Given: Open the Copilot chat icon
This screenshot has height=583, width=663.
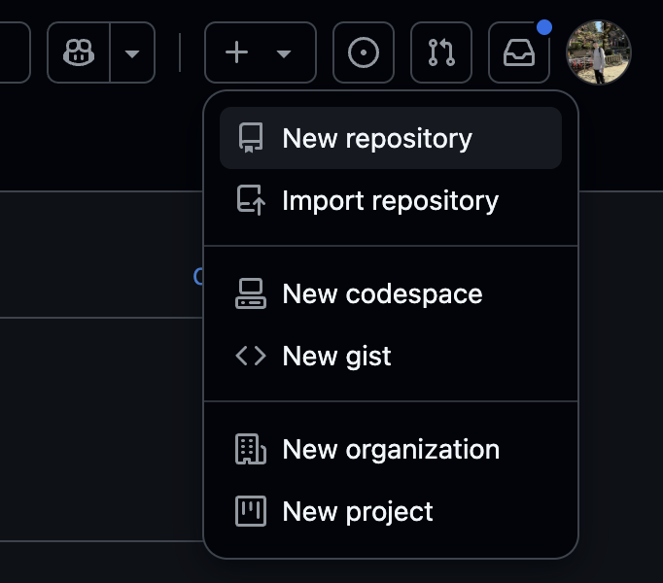Looking at the screenshot, I should 79,52.
